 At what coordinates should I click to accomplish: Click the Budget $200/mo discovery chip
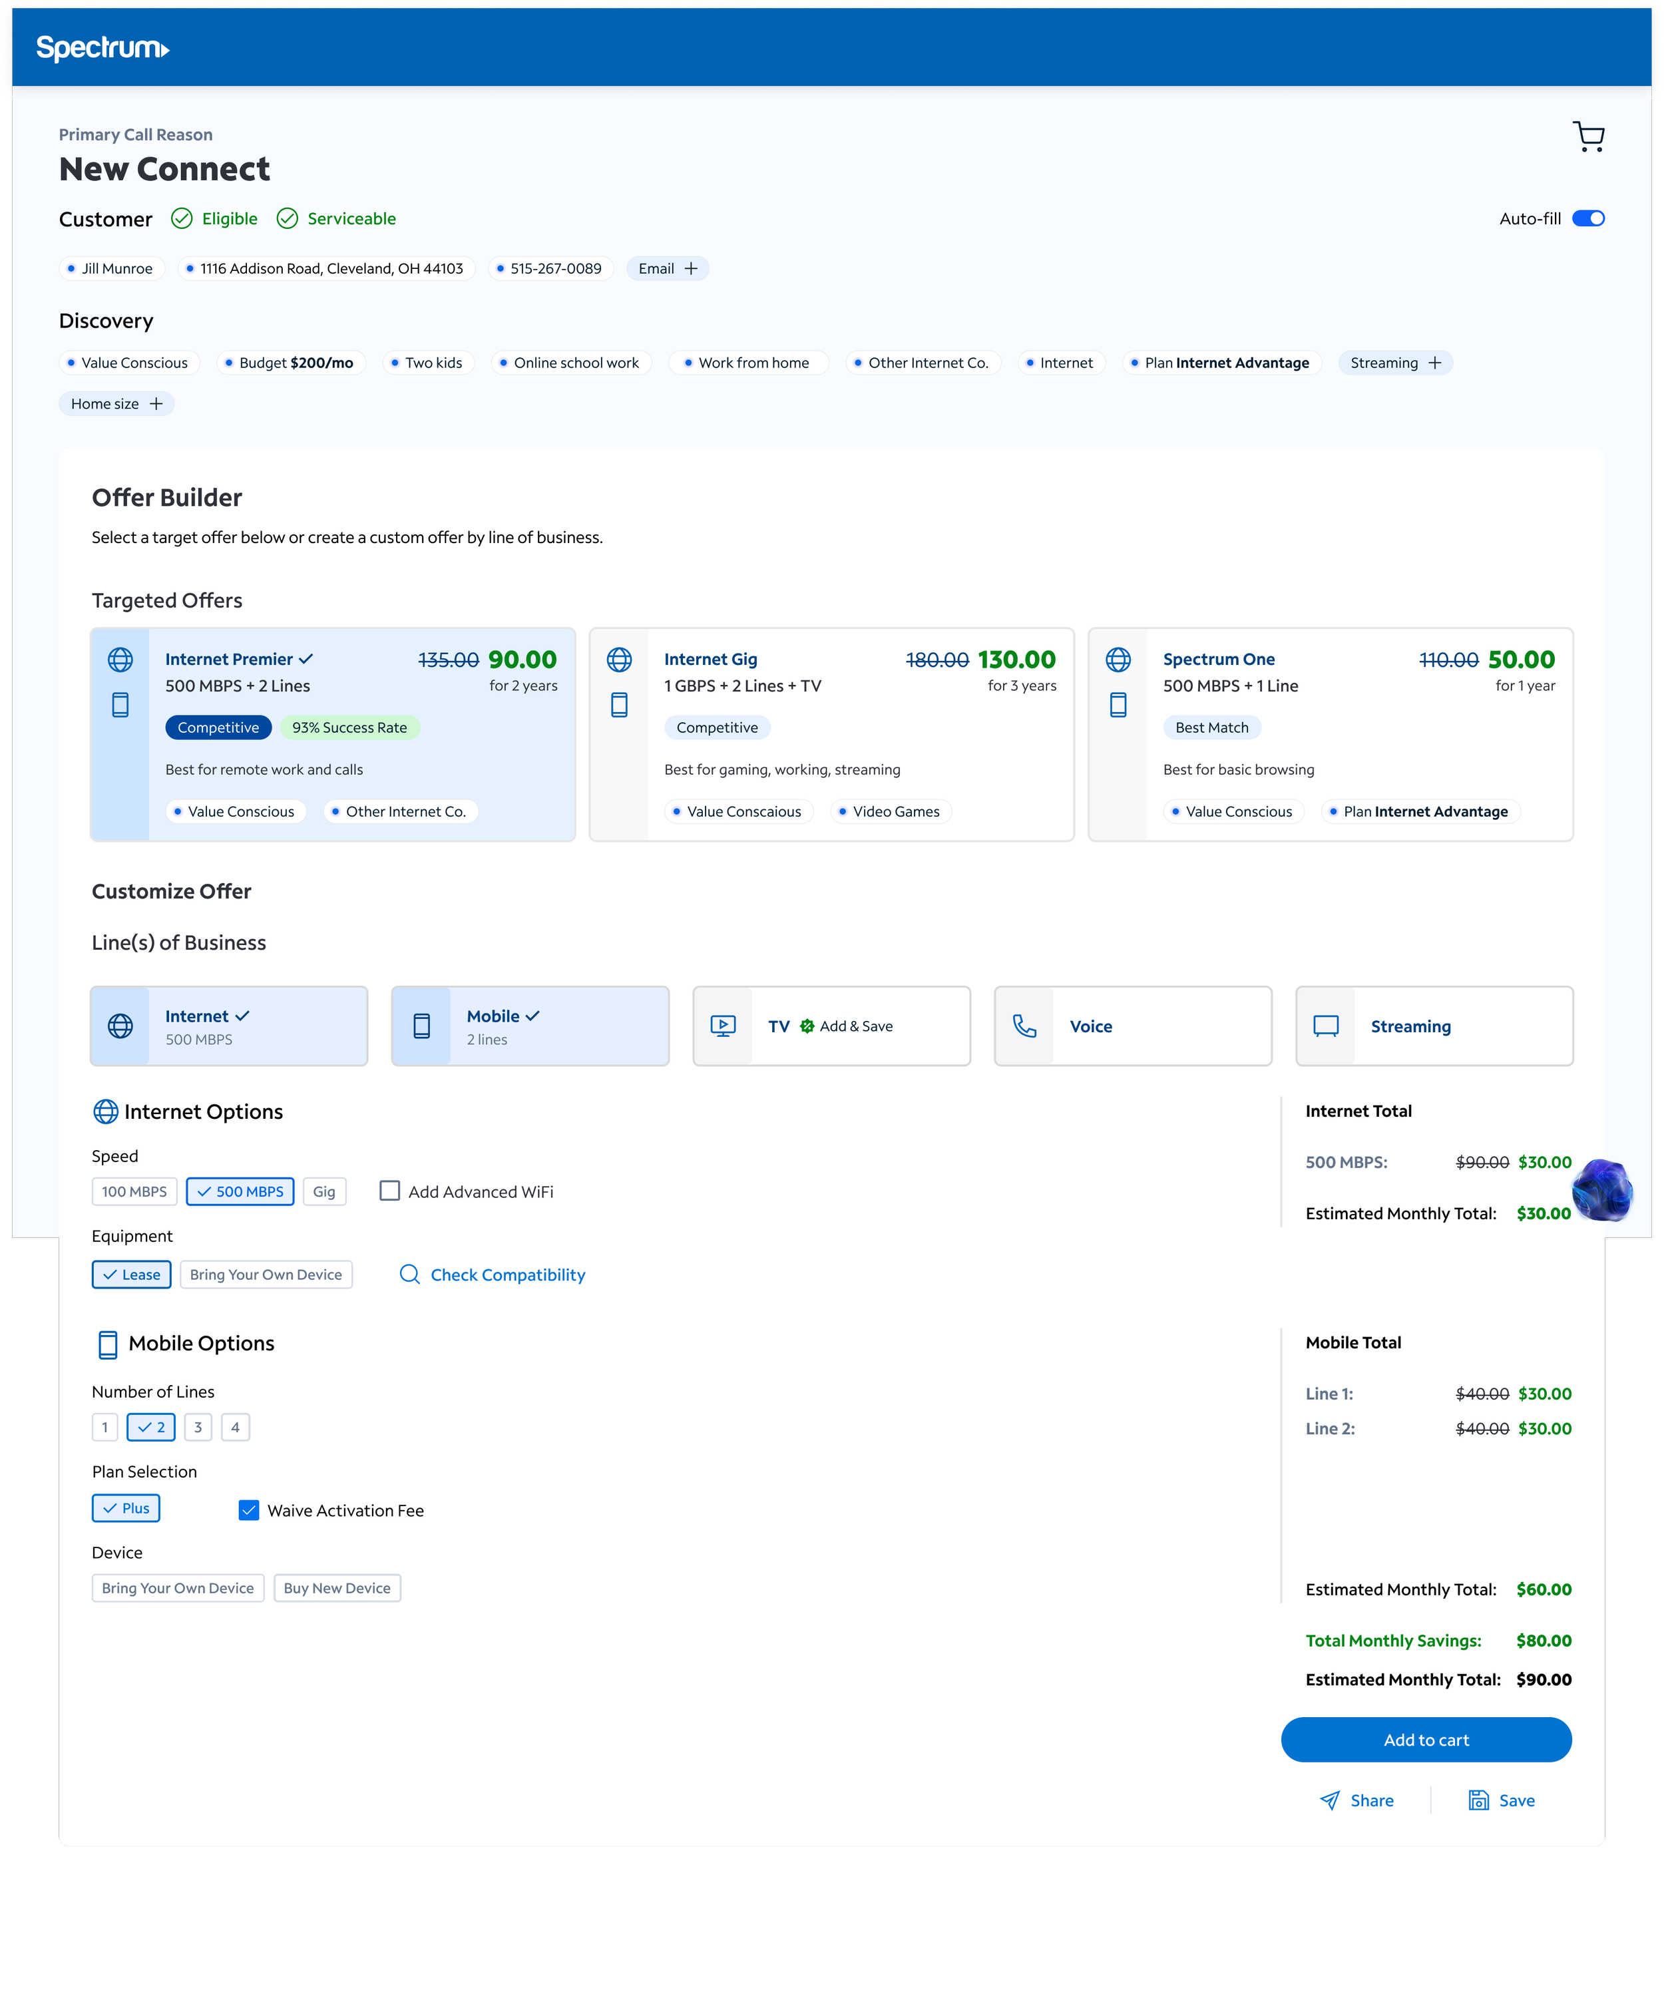[x=292, y=363]
